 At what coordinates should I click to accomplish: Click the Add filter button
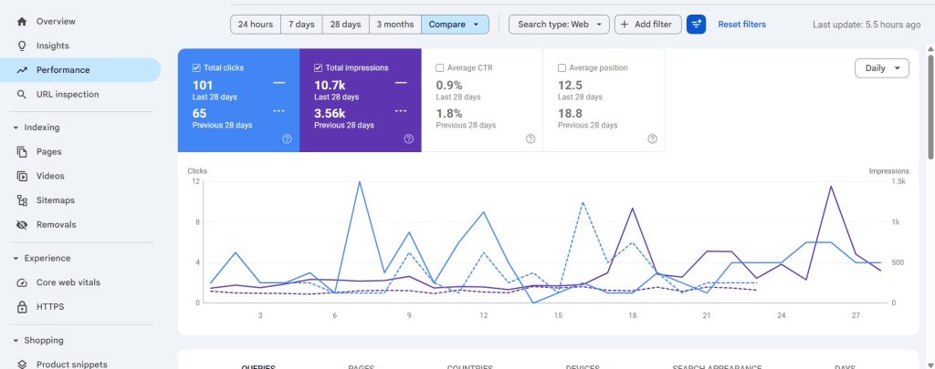[x=647, y=25]
